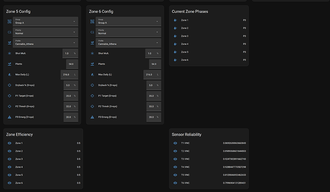330x192 pixels.
Task: Click Zone 5 Shot Mult. asterisk icon
Action: [x=10, y=53]
